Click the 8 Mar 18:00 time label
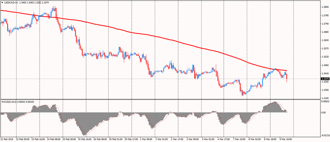This screenshot has height=142, width=330. coord(270,139)
